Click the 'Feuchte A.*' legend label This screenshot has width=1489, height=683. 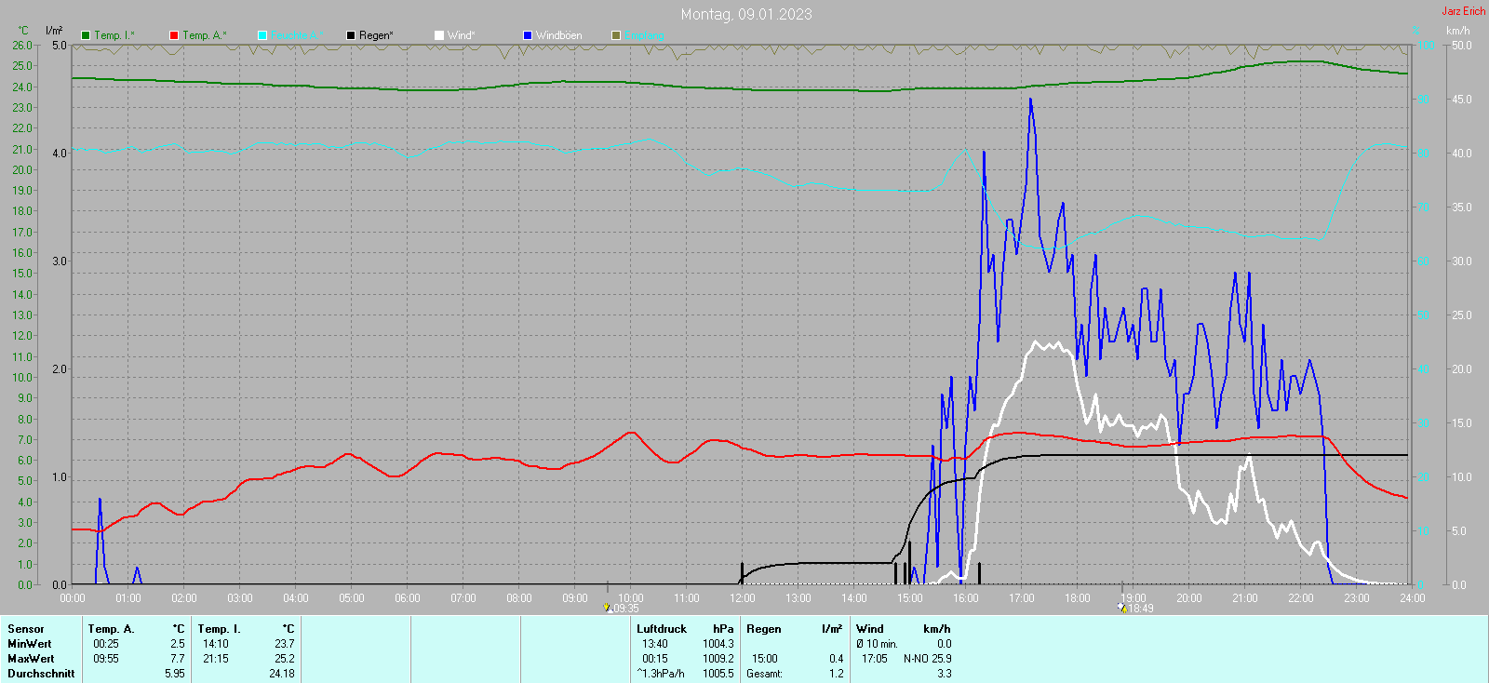pos(298,35)
